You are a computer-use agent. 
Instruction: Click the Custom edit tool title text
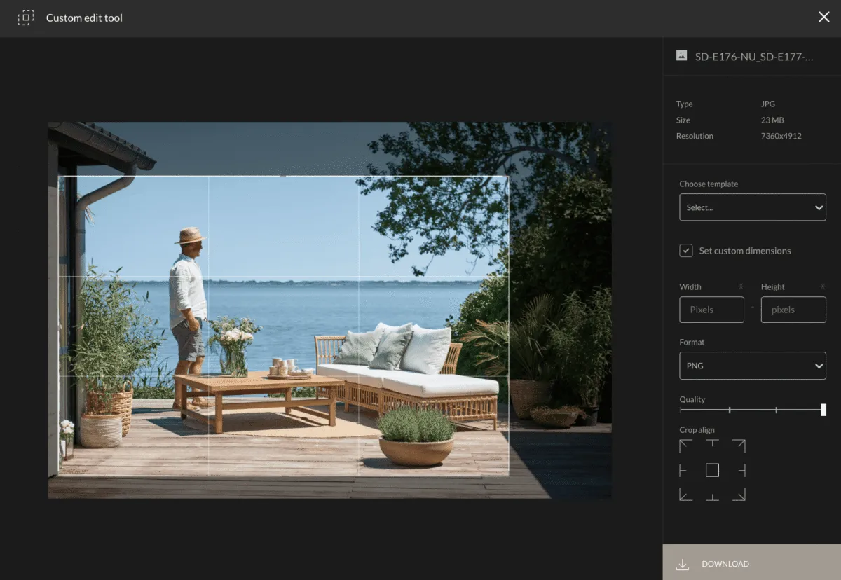pos(84,18)
